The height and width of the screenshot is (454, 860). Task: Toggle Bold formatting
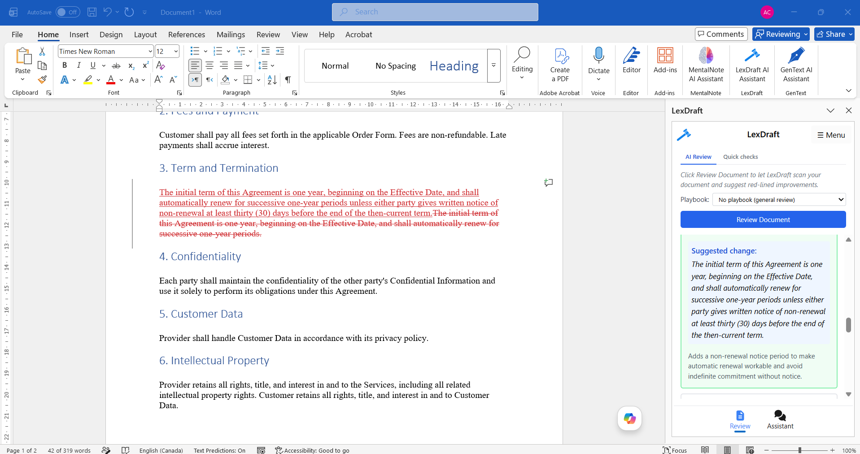coord(65,65)
